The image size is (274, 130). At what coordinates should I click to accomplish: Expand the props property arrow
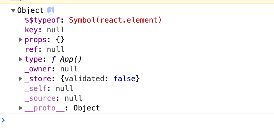coord(21,40)
